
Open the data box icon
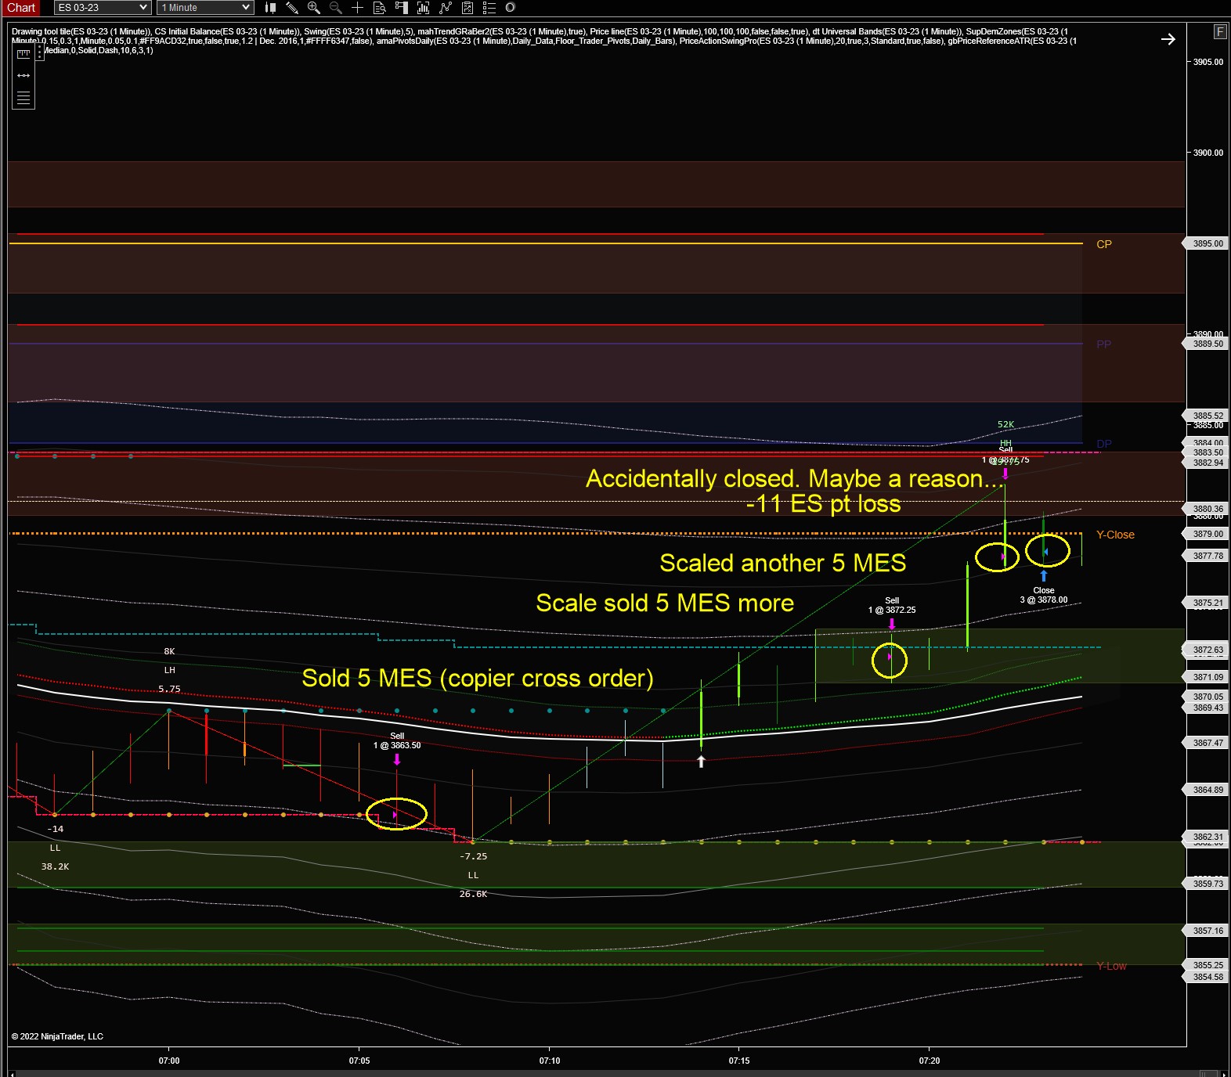coord(380,7)
